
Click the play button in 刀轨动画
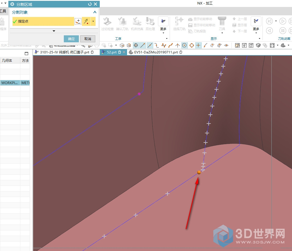pyautogui.click(x=283, y=21)
